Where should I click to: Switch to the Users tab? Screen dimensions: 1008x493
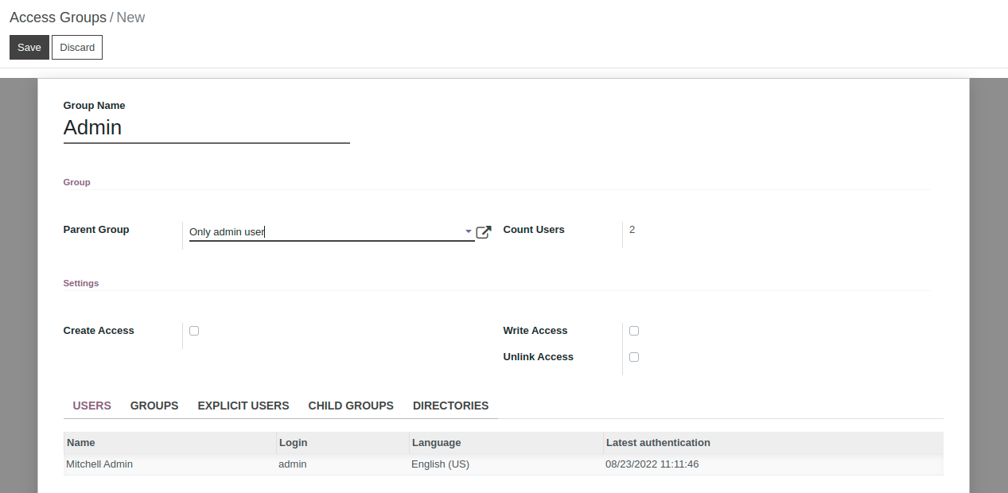pos(92,406)
